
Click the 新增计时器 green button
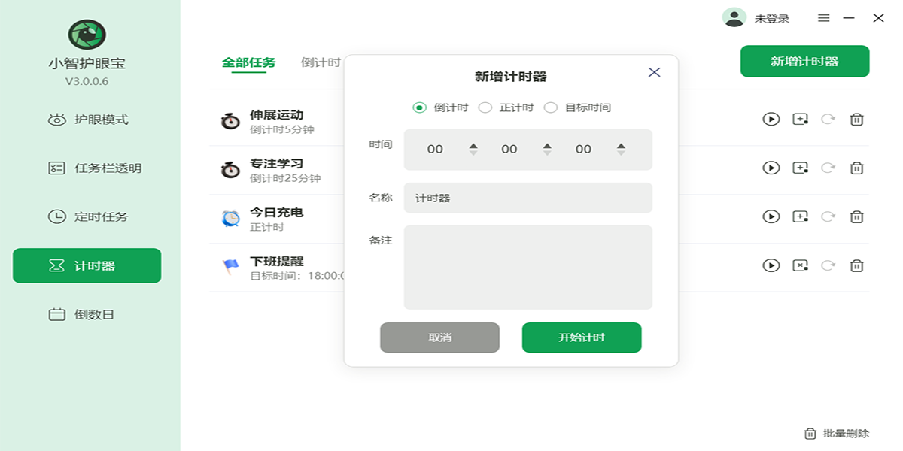[804, 62]
